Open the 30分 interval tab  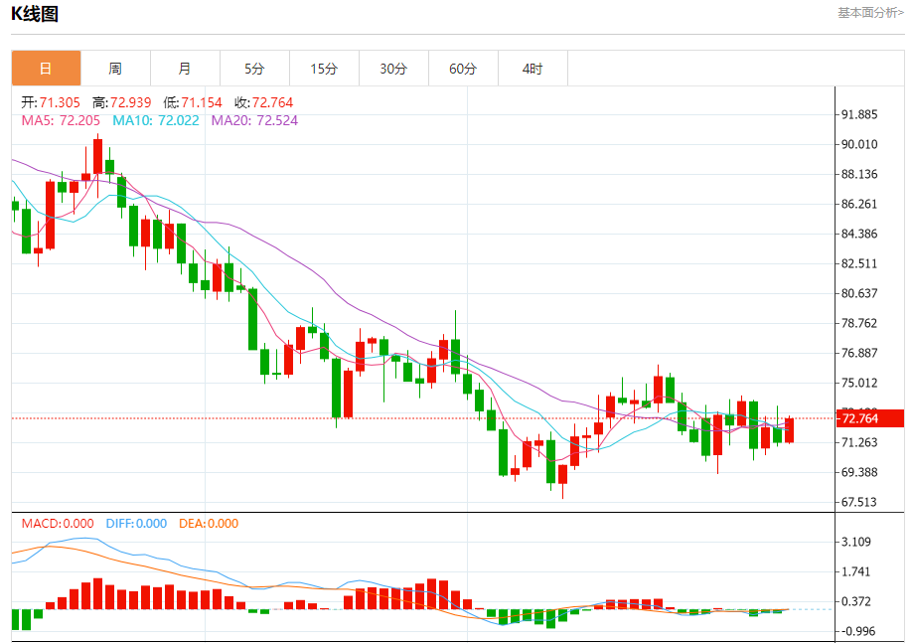(393, 69)
